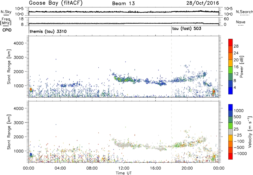This screenshot has height=175, width=253.
Task: Click the '3000' range tick in the velocity panel
Action: [19, 123]
